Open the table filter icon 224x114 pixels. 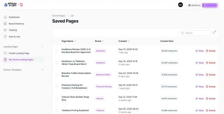[x=214, y=33]
